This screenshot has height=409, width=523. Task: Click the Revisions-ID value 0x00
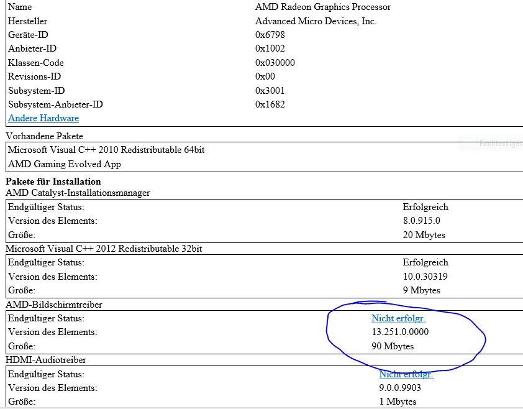265,76
